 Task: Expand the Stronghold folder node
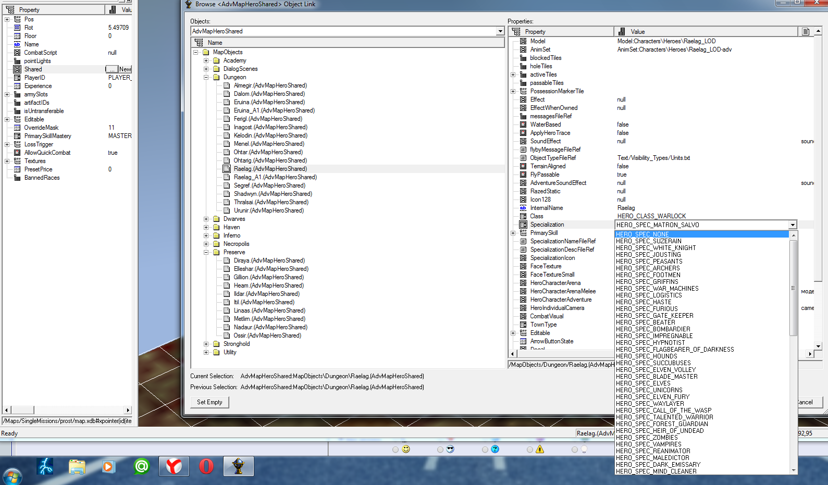coord(206,344)
